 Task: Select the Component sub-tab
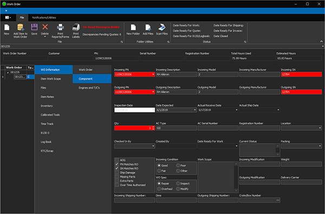click(92, 79)
